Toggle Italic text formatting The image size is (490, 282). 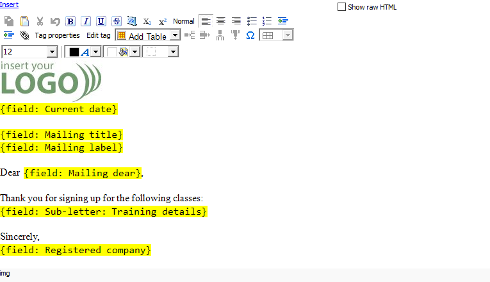(86, 21)
